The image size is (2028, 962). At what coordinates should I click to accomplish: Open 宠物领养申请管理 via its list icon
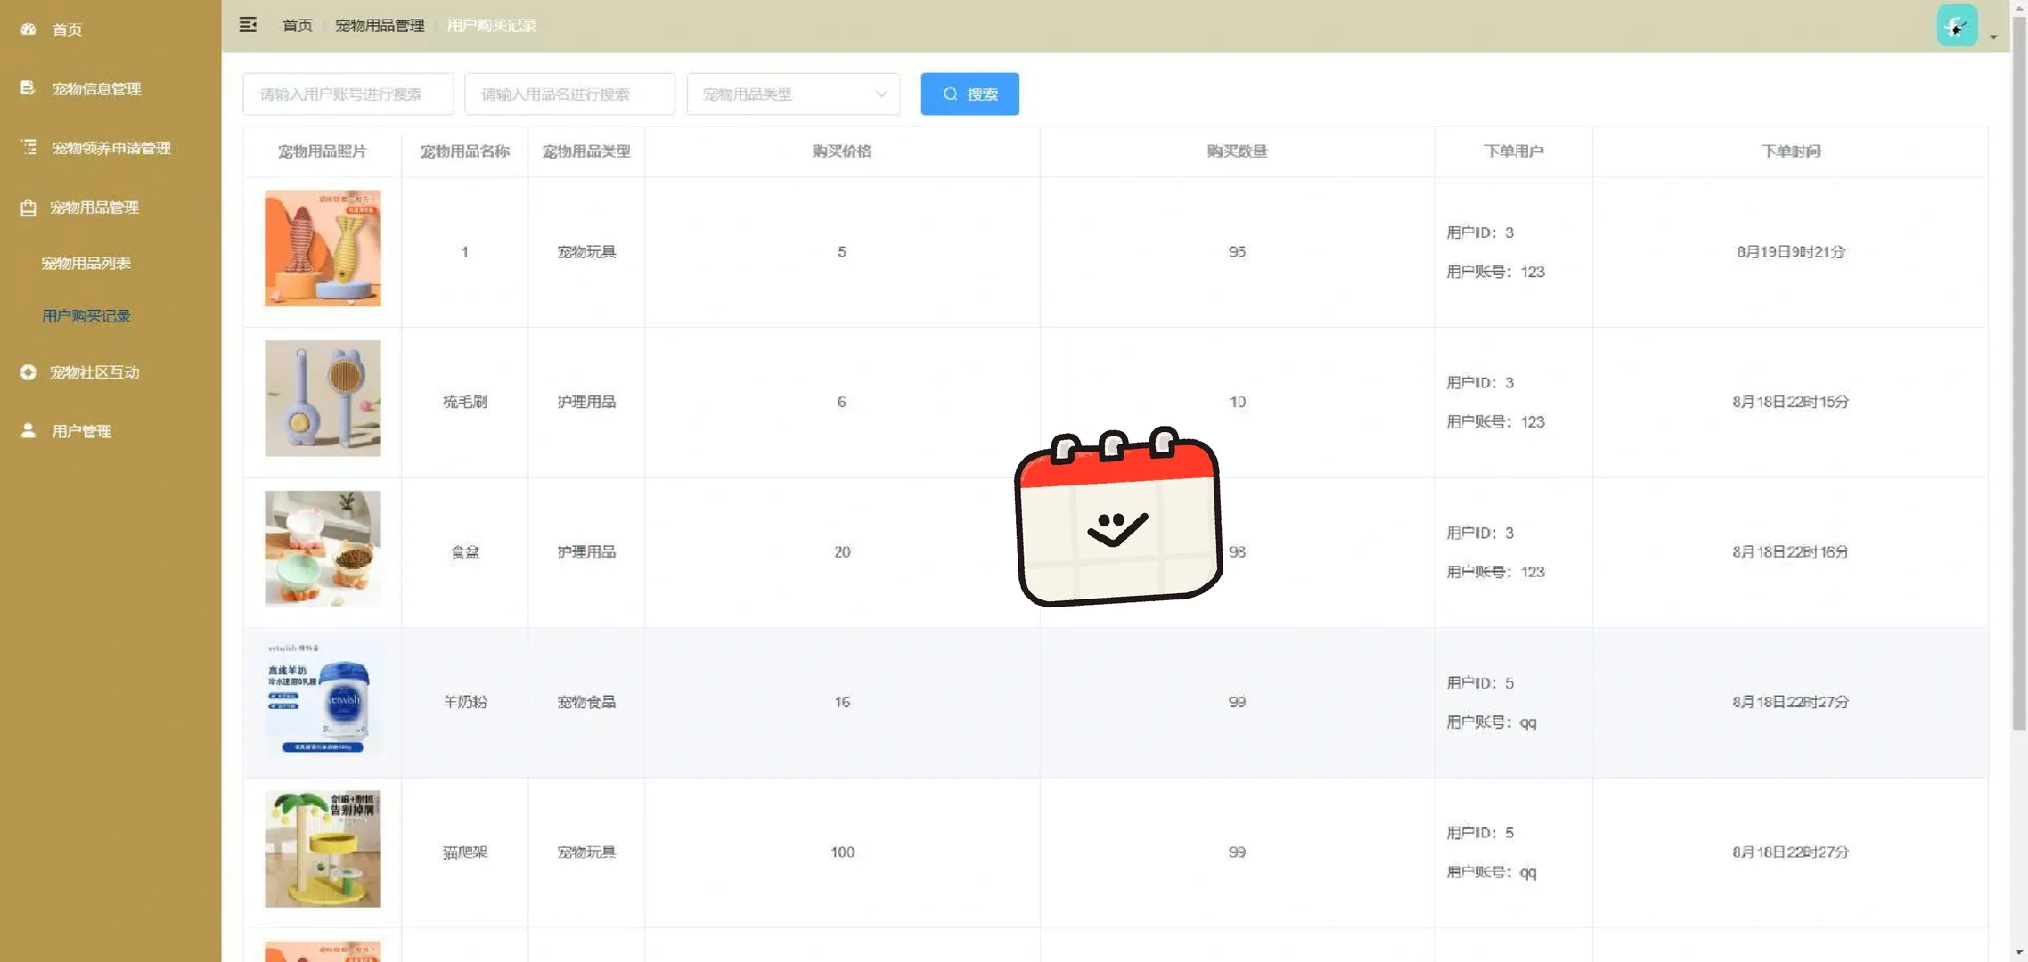tap(27, 147)
